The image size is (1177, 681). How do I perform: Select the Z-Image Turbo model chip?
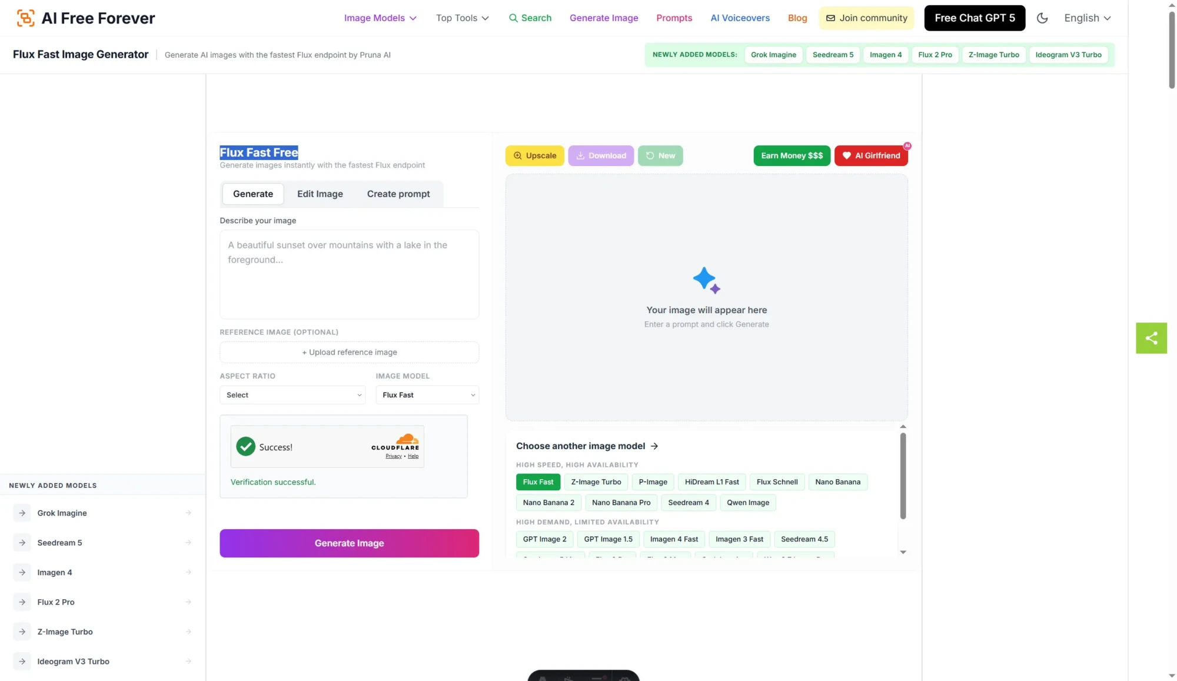coord(596,482)
